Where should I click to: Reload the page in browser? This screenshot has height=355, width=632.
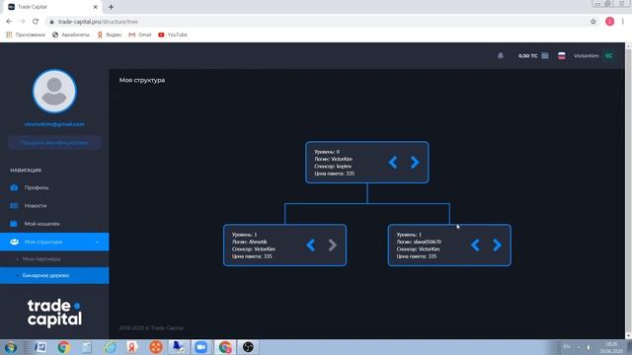point(36,22)
